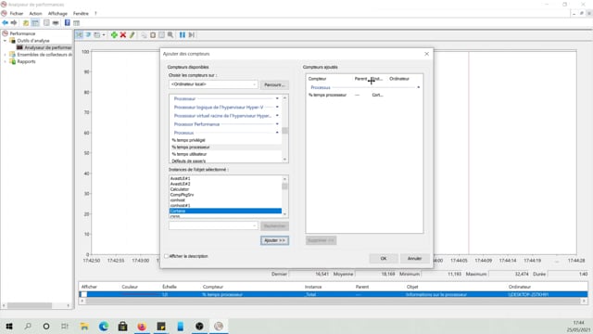Open Microsoft Store from the taskbar
This screenshot has width=593, height=334.
point(122,326)
